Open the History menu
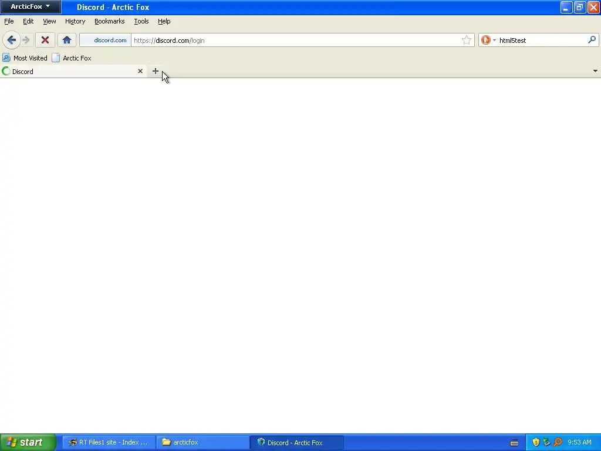Image resolution: width=601 pixels, height=451 pixels. (x=75, y=21)
